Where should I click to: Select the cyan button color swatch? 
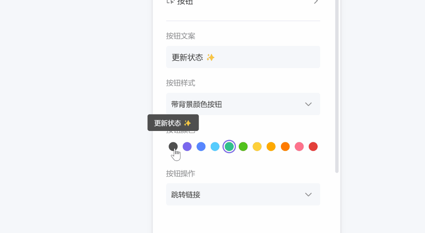tap(215, 146)
